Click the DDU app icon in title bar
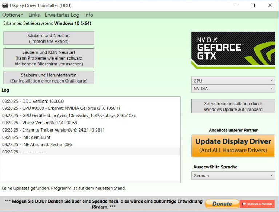Screen dimensions: 279x212 tap(5, 5)
